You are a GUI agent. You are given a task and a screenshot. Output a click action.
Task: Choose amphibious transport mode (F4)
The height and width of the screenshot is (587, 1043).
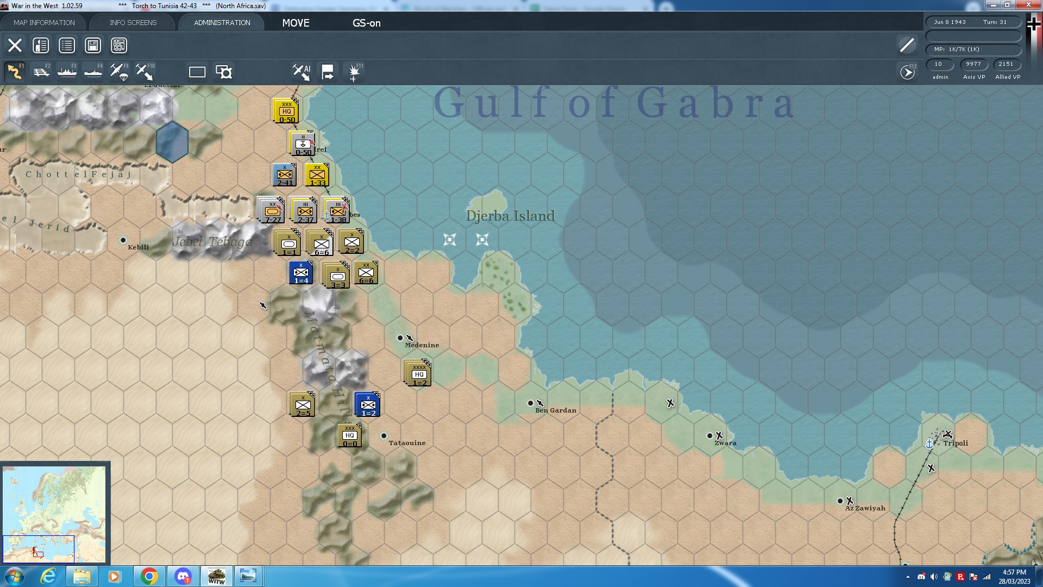(x=93, y=72)
